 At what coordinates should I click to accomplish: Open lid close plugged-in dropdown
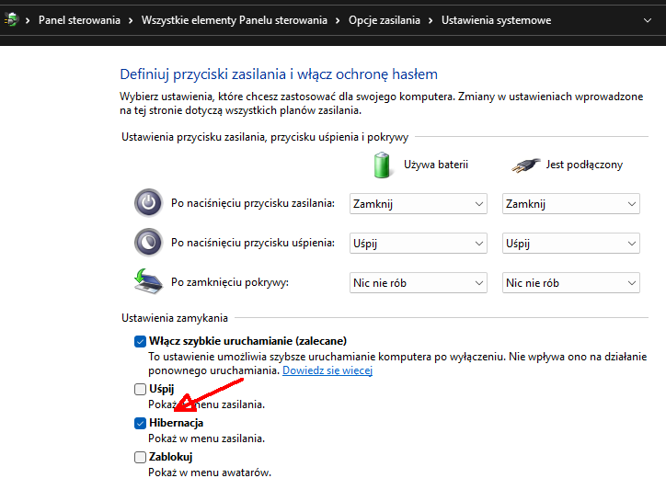(570, 283)
